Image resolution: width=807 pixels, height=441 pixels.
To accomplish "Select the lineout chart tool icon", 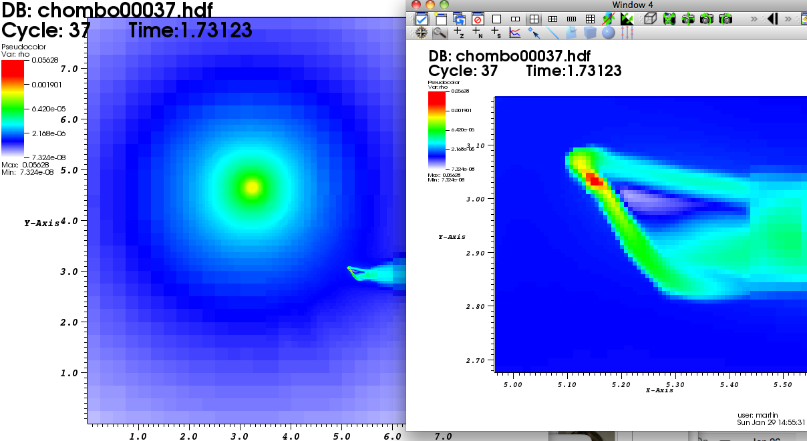I will click(x=515, y=32).
